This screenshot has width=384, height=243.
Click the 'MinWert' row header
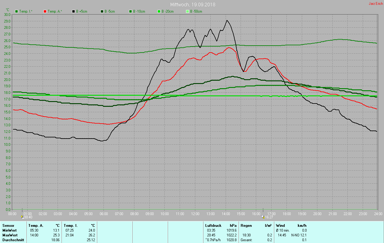[x=9, y=230]
